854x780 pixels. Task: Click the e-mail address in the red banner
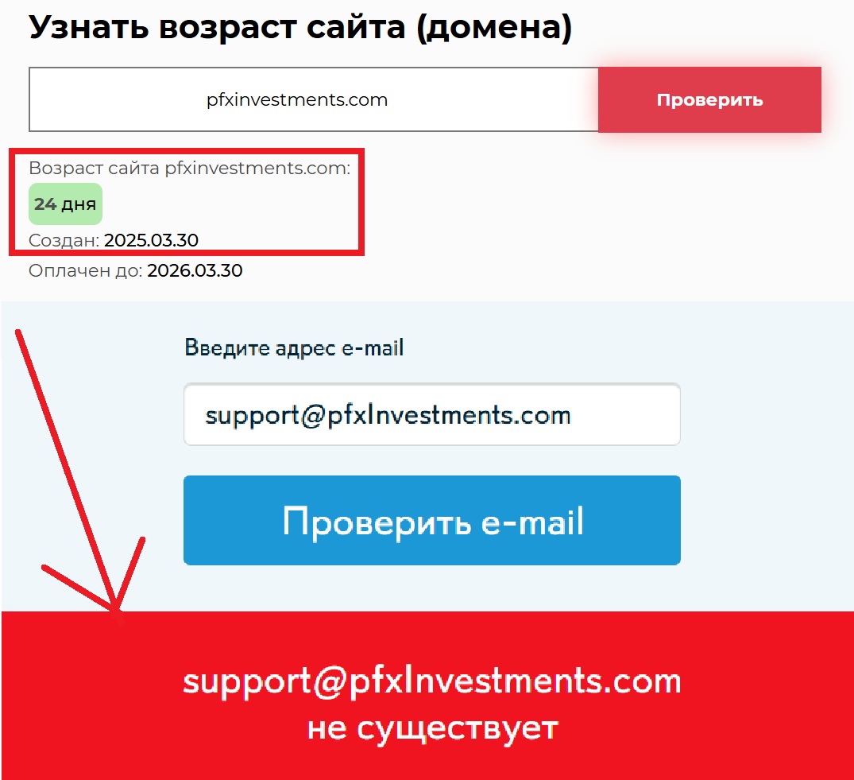click(432, 681)
